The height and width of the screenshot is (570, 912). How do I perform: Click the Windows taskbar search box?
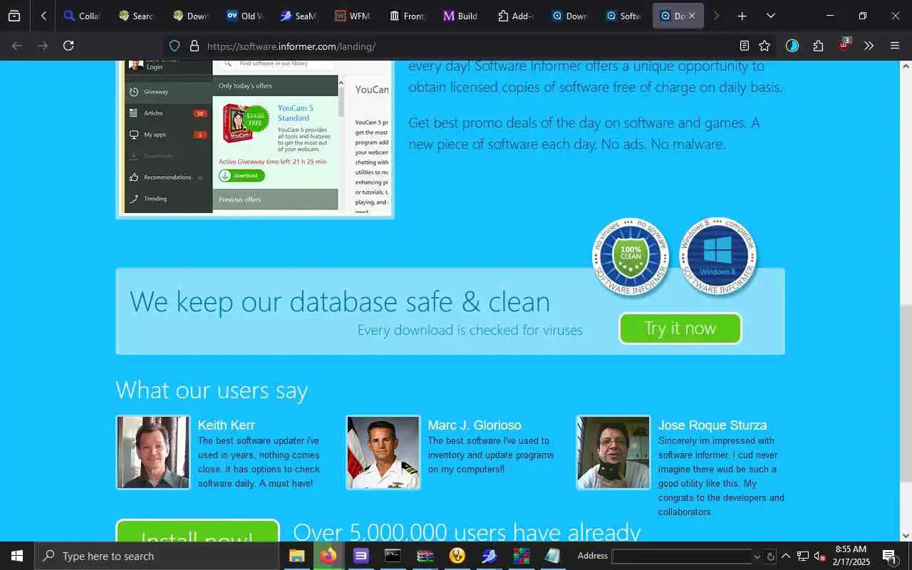(157, 556)
